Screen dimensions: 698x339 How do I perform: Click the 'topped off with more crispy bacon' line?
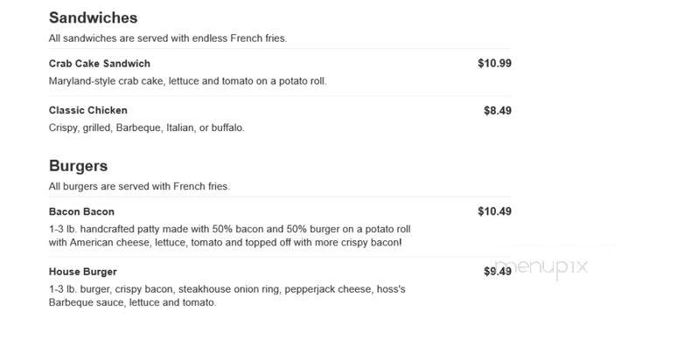(x=226, y=244)
